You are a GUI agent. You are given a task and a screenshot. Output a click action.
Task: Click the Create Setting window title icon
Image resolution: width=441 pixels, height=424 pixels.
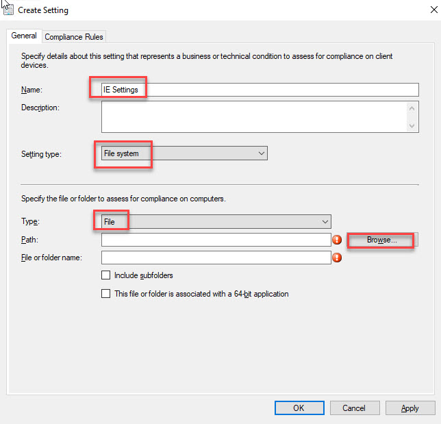[8, 10]
